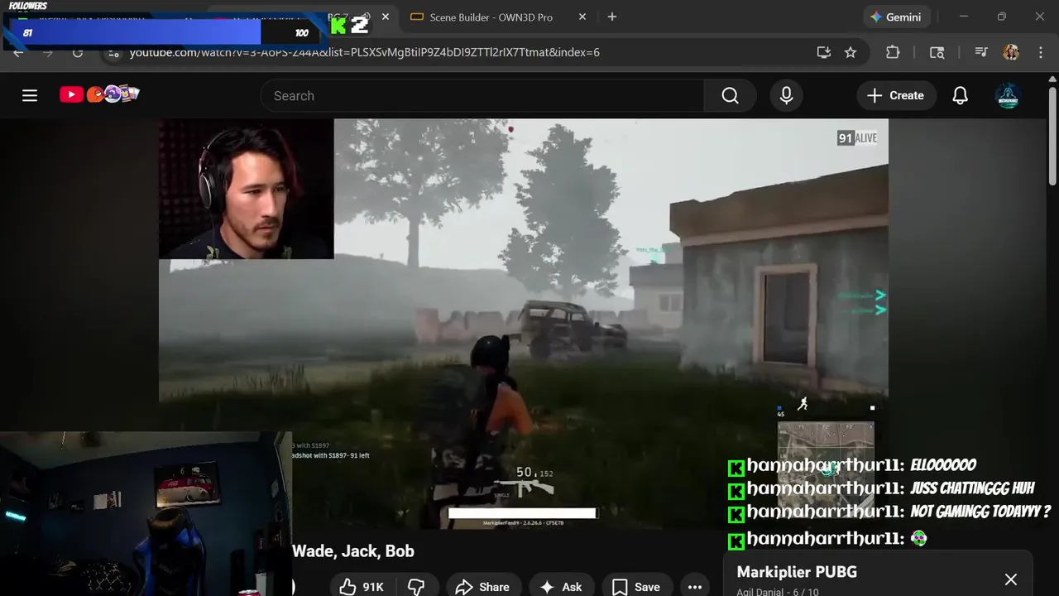The image size is (1059, 596).
Task: Open the media controls icon in the Chrome toolbar
Action: point(980,52)
